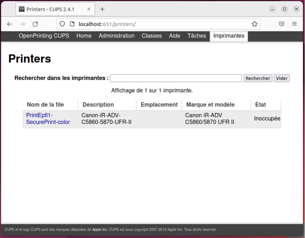Click the localhost:631 address bar
The height and width of the screenshot is (238, 305).
161,24
